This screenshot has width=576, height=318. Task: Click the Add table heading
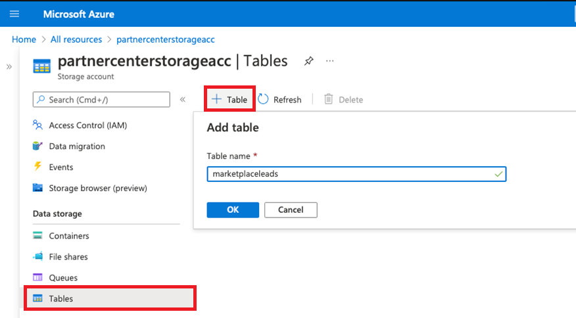[233, 127]
